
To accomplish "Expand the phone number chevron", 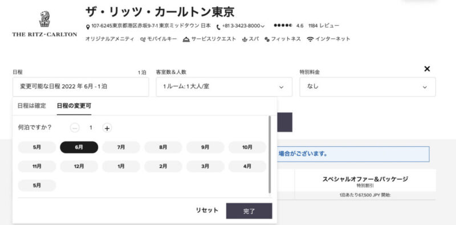I will coord(263,26).
